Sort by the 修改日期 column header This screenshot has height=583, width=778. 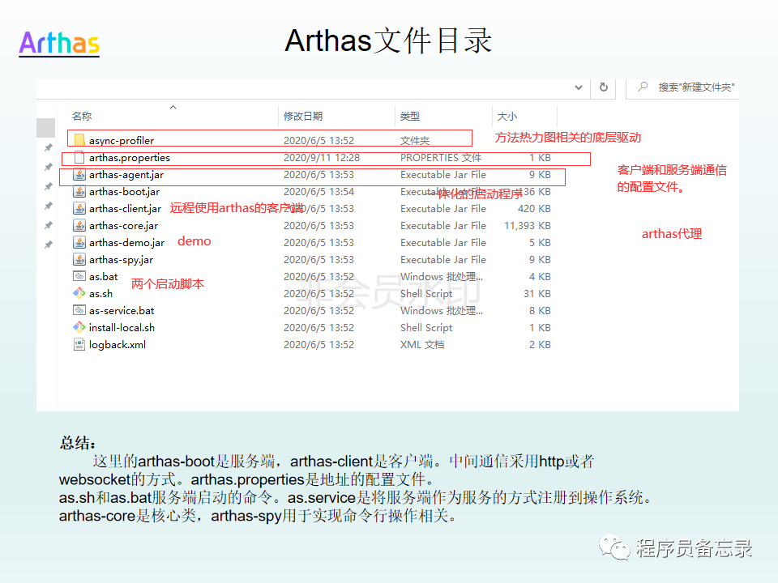pyautogui.click(x=303, y=116)
